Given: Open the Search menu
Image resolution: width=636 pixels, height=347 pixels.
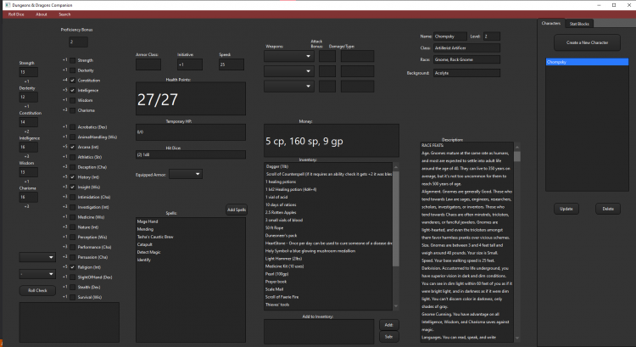Looking at the screenshot, I should click(64, 14).
